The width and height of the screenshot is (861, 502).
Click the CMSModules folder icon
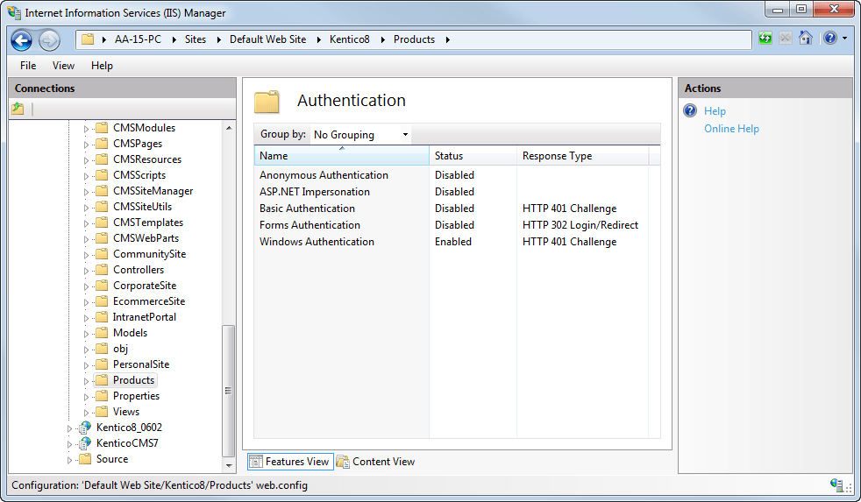102,128
